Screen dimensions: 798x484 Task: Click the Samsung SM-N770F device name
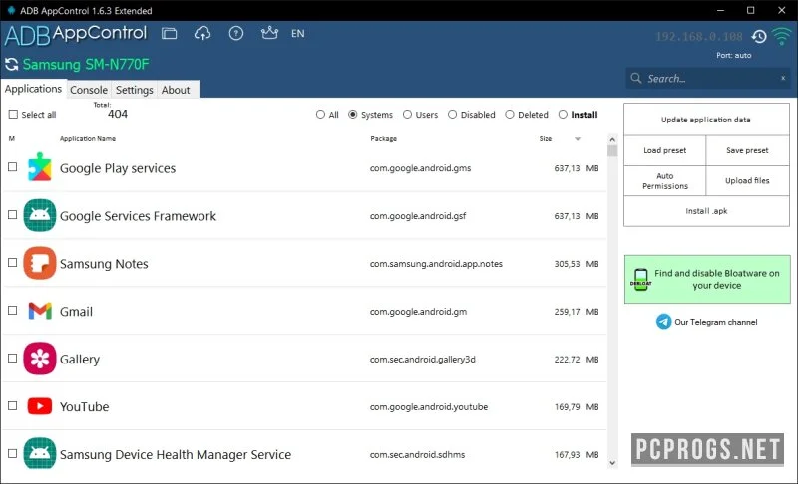point(86,65)
